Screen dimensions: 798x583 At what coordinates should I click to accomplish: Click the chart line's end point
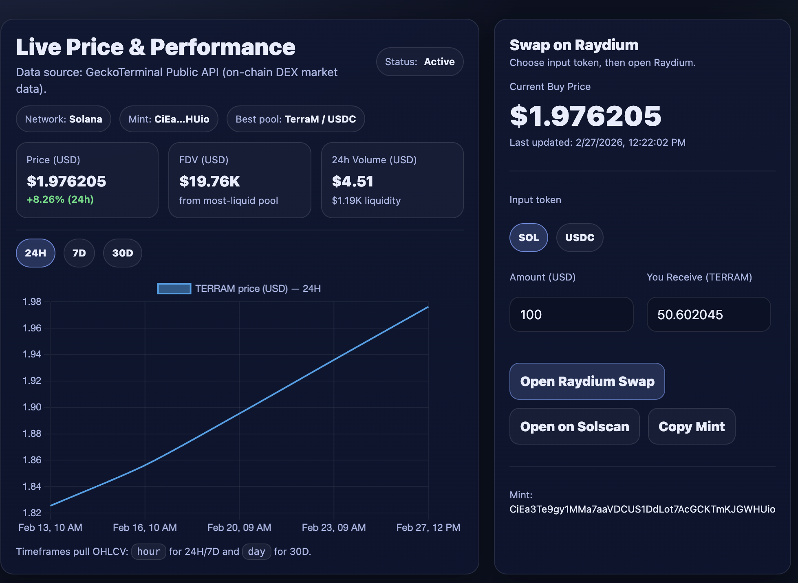pos(428,307)
